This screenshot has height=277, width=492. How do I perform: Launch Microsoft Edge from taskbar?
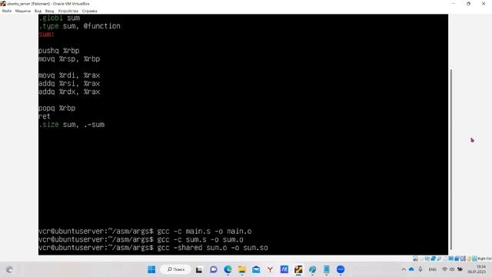pyautogui.click(x=228, y=269)
